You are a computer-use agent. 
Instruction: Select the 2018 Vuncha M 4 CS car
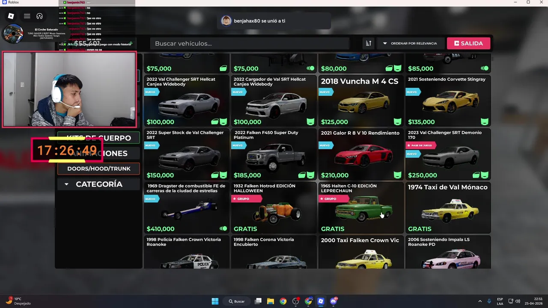click(361, 101)
